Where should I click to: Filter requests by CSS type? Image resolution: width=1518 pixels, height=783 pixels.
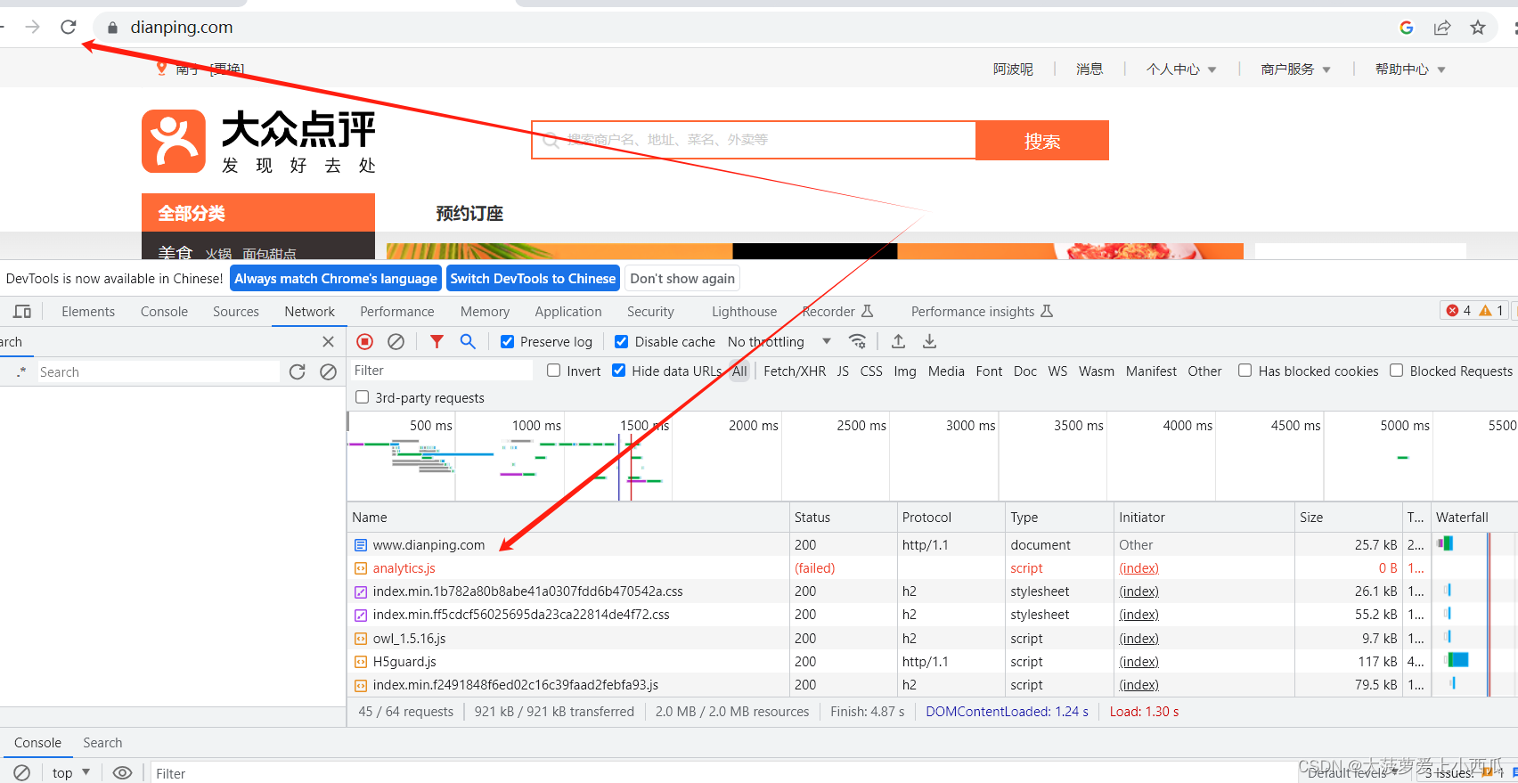871,371
